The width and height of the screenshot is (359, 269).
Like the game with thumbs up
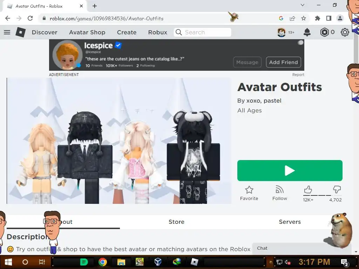click(x=308, y=189)
